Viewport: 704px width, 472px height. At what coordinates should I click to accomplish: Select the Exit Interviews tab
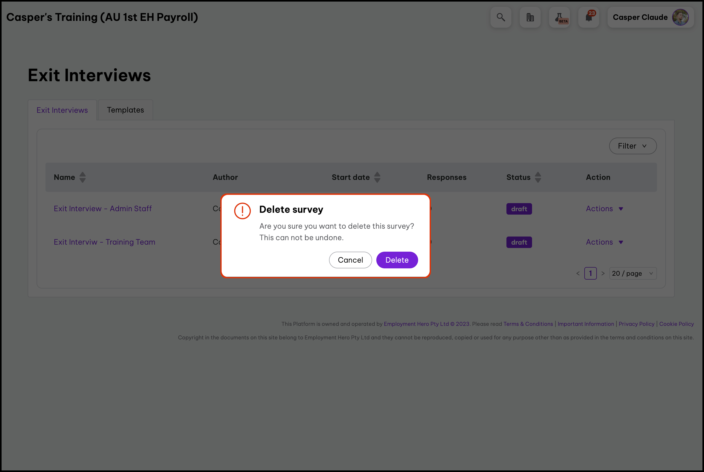62,110
